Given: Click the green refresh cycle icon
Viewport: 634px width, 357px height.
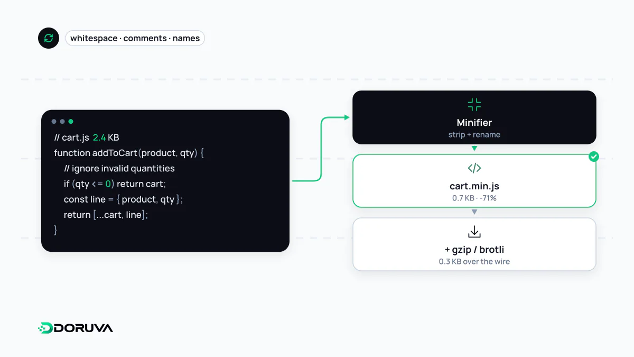Looking at the screenshot, I should (x=49, y=38).
